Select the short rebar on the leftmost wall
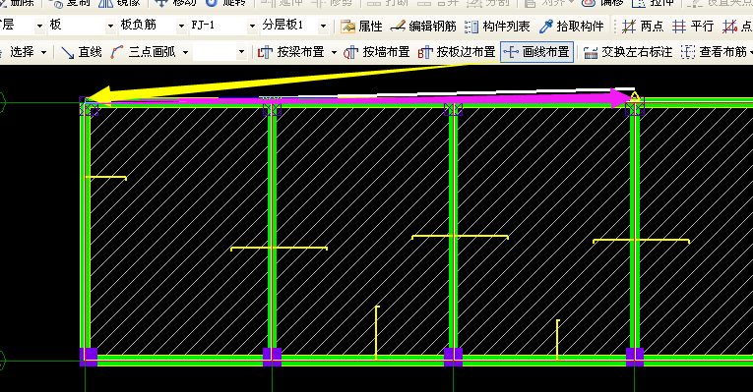This screenshot has width=753, height=392. 105,178
